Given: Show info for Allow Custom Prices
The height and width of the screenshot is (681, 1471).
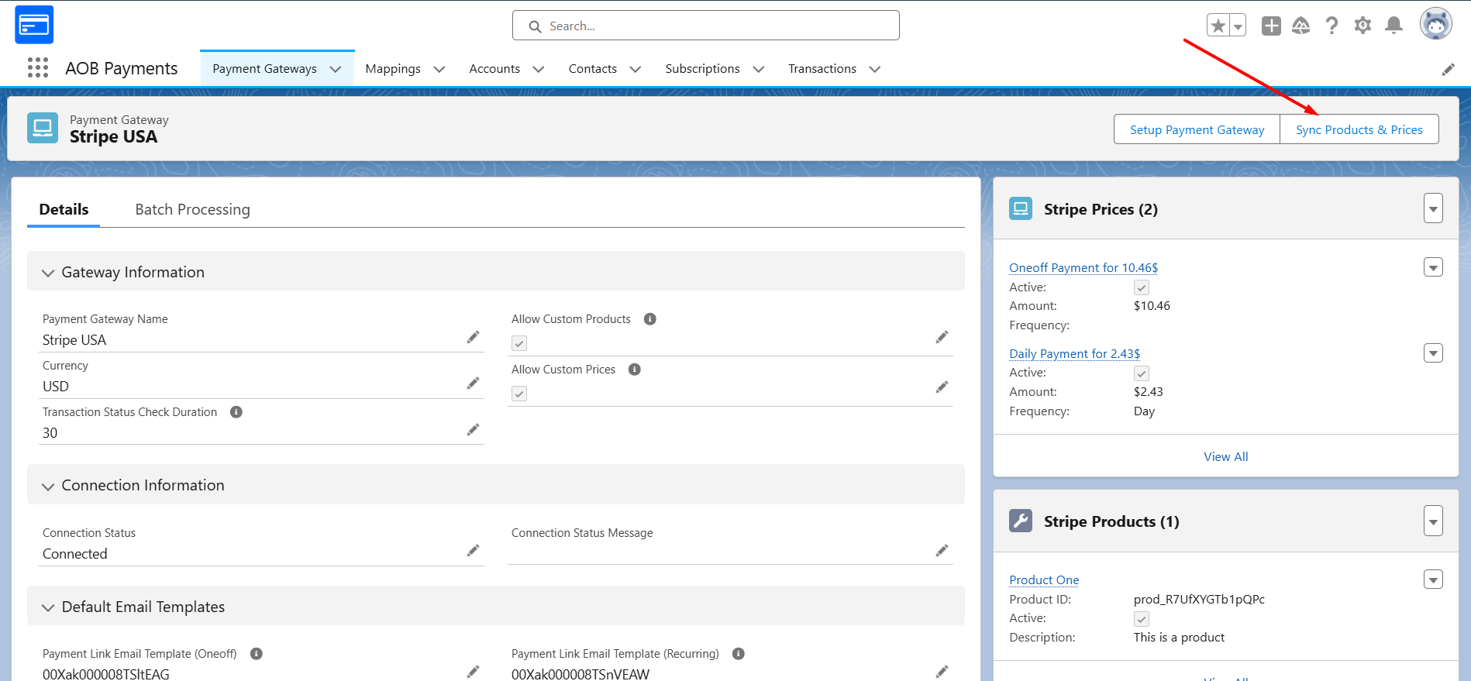Looking at the screenshot, I should click(x=635, y=370).
